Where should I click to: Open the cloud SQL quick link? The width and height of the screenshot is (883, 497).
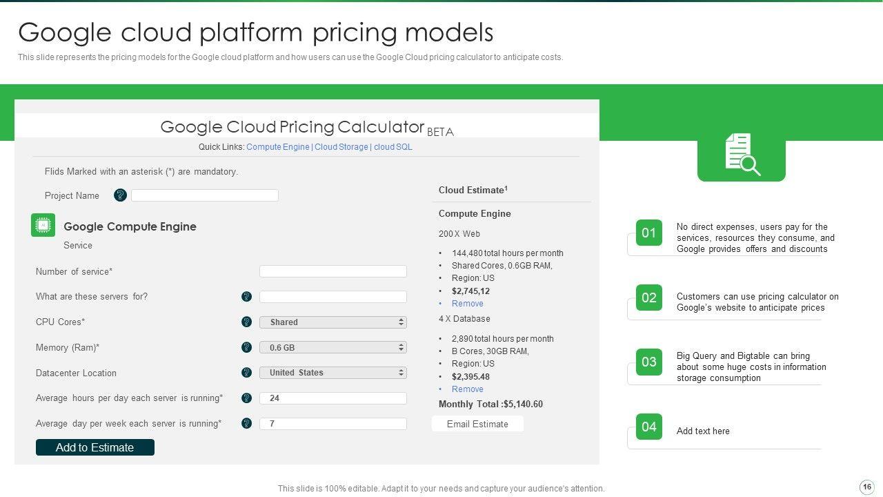tap(393, 147)
